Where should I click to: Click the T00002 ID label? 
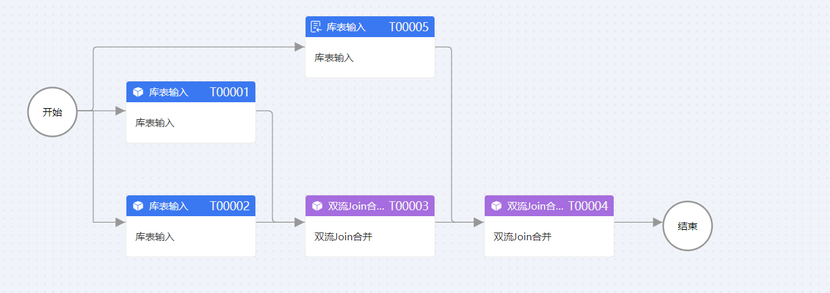pyautogui.click(x=229, y=206)
